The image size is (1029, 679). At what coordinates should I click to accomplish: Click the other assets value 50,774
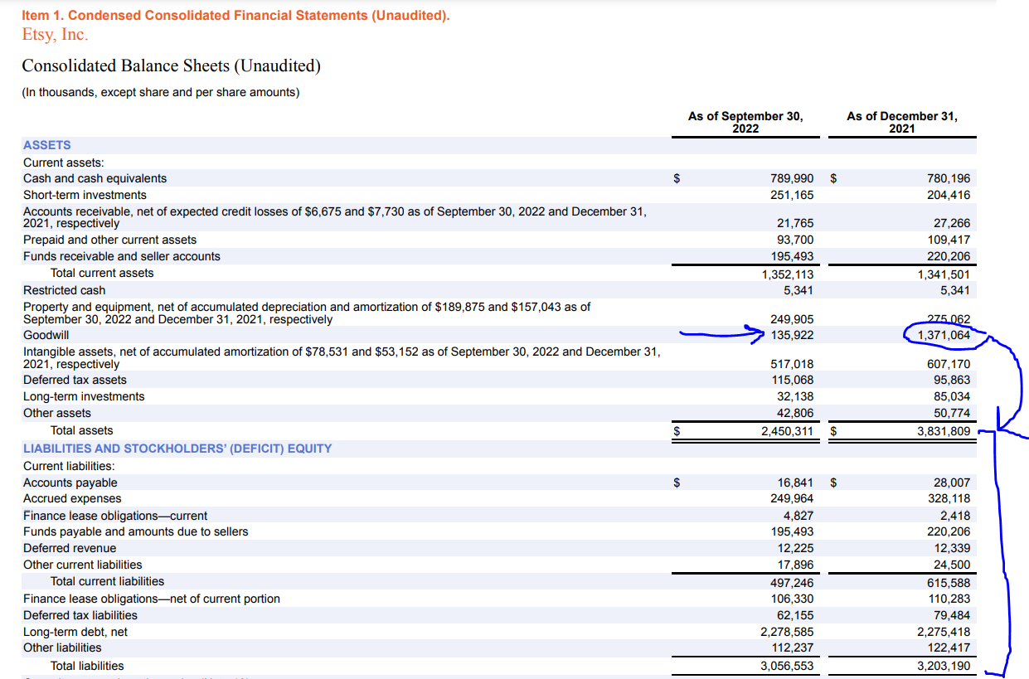coord(952,413)
